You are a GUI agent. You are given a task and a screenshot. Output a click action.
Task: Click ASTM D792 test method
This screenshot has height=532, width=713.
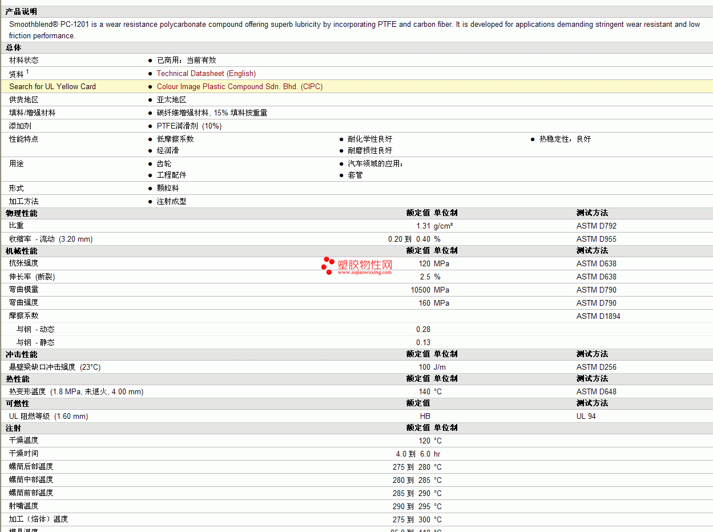597,226
